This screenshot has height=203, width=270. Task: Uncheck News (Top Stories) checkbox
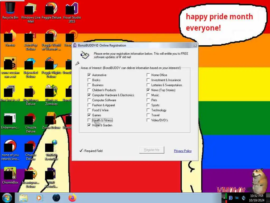[x=148, y=90]
